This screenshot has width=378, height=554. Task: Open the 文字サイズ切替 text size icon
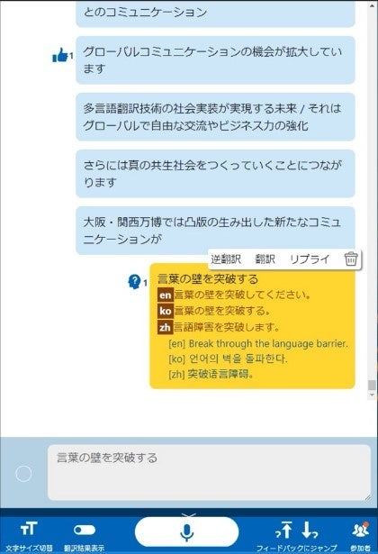pos(29,529)
